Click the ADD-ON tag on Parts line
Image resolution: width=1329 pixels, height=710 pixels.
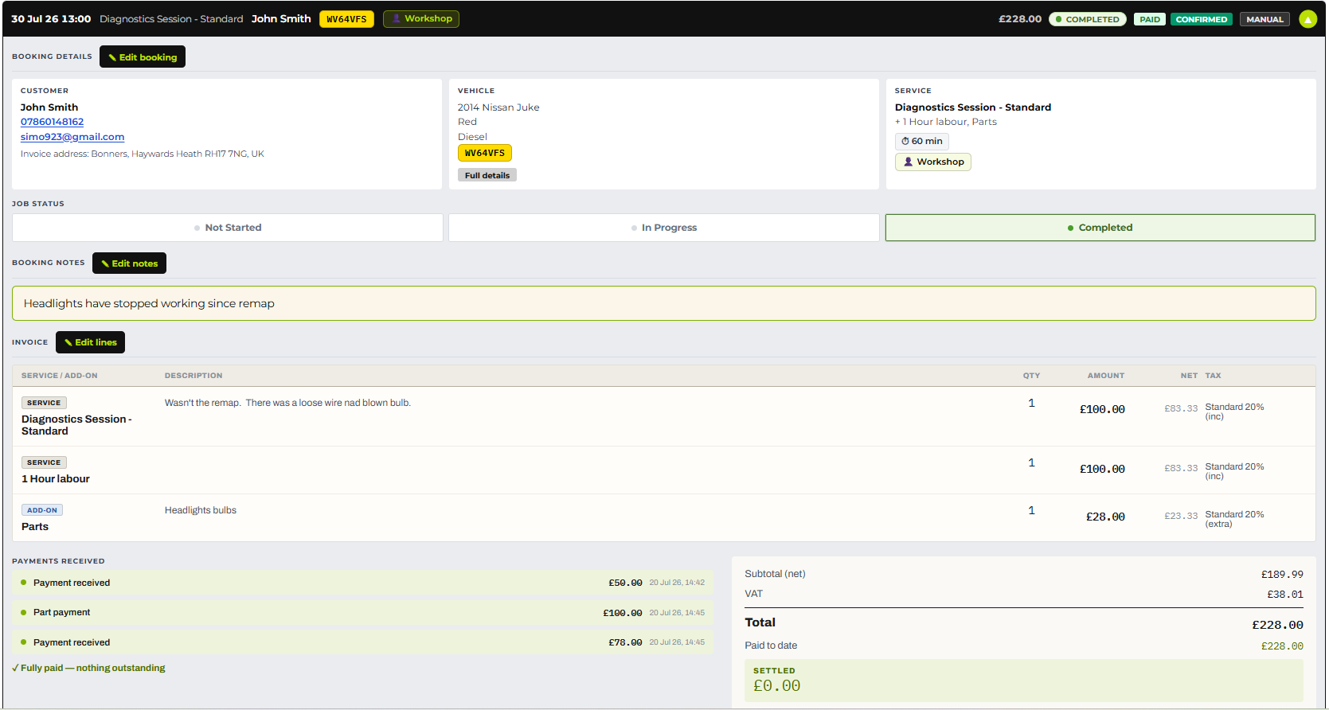(x=42, y=510)
